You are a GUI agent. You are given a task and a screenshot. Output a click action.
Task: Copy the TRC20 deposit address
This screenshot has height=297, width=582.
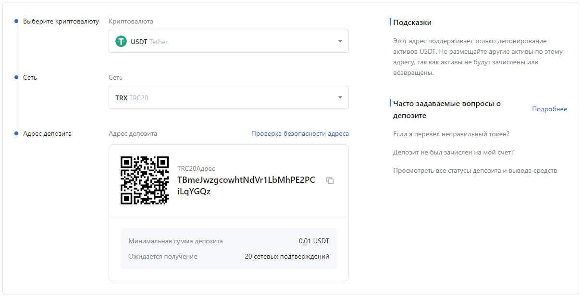pos(330,180)
